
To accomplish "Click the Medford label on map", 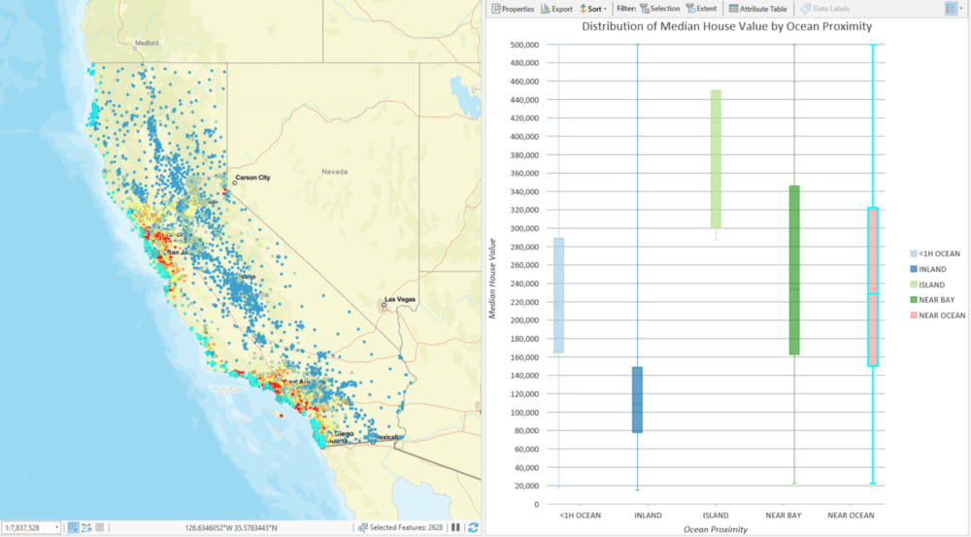I will point(147,43).
